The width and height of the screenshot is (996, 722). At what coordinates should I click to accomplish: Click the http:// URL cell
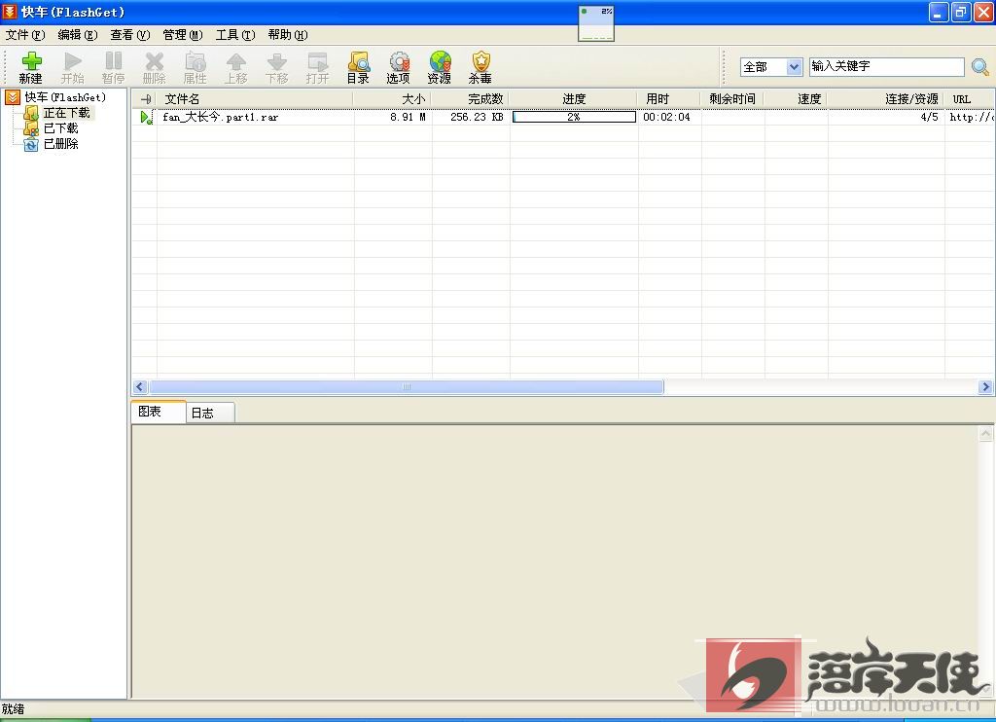point(972,117)
